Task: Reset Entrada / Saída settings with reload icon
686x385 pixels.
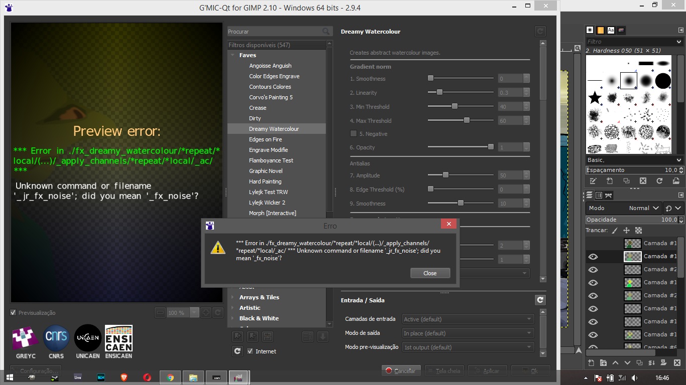Action: (540, 300)
